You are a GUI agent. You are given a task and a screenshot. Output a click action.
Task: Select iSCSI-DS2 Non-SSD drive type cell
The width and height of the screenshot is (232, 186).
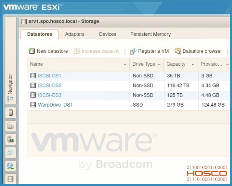[x=147, y=85]
